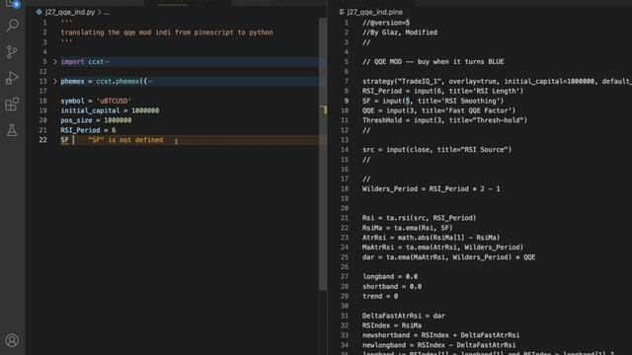Click //@version=5 in pine file

pyautogui.click(x=386, y=23)
